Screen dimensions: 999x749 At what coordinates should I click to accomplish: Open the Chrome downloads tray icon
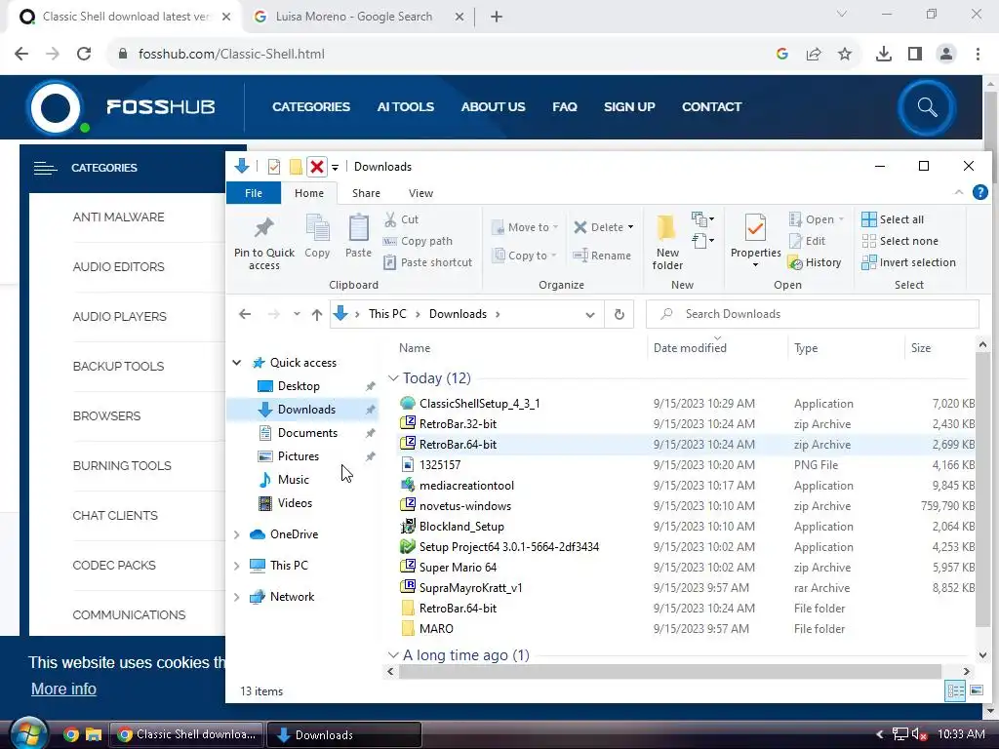tap(883, 55)
